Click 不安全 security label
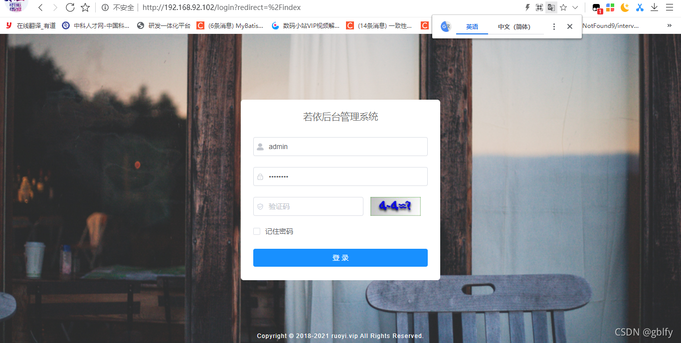The width and height of the screenshot is (681, 343). (x=124, y=7)
